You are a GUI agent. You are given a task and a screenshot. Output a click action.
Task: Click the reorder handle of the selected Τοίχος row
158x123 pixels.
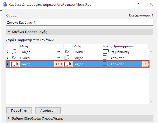[x=8, y=64]
